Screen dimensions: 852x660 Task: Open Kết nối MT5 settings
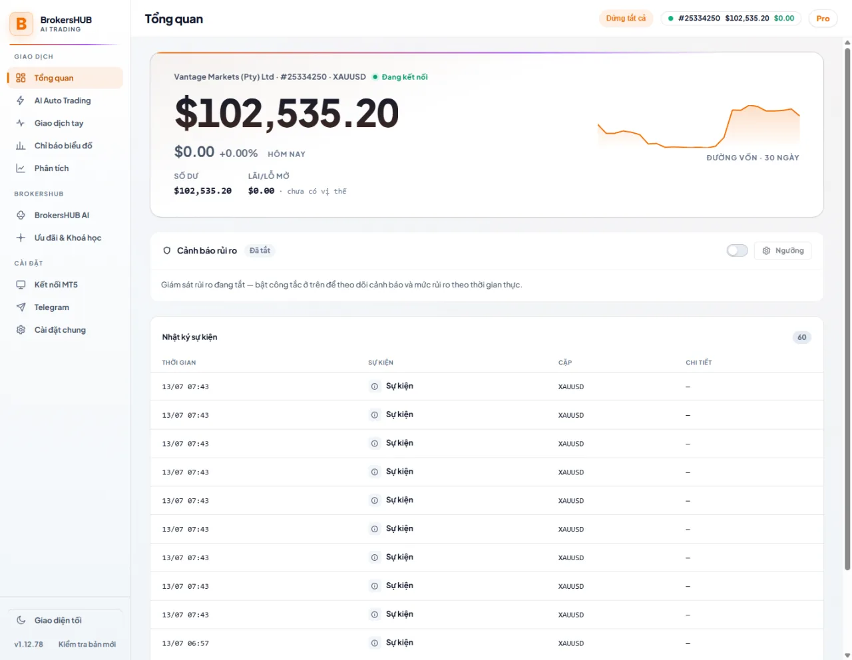click(x=65, y=285)
